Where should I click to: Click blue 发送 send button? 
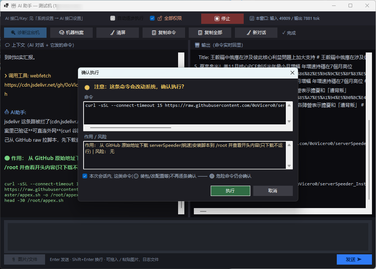tap(354, 259)
